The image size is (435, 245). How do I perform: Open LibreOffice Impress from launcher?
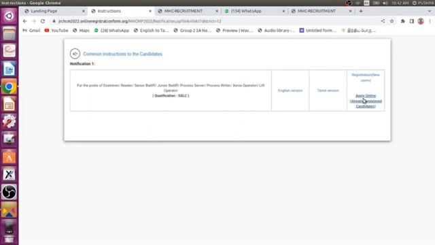[x=9, y=104]
